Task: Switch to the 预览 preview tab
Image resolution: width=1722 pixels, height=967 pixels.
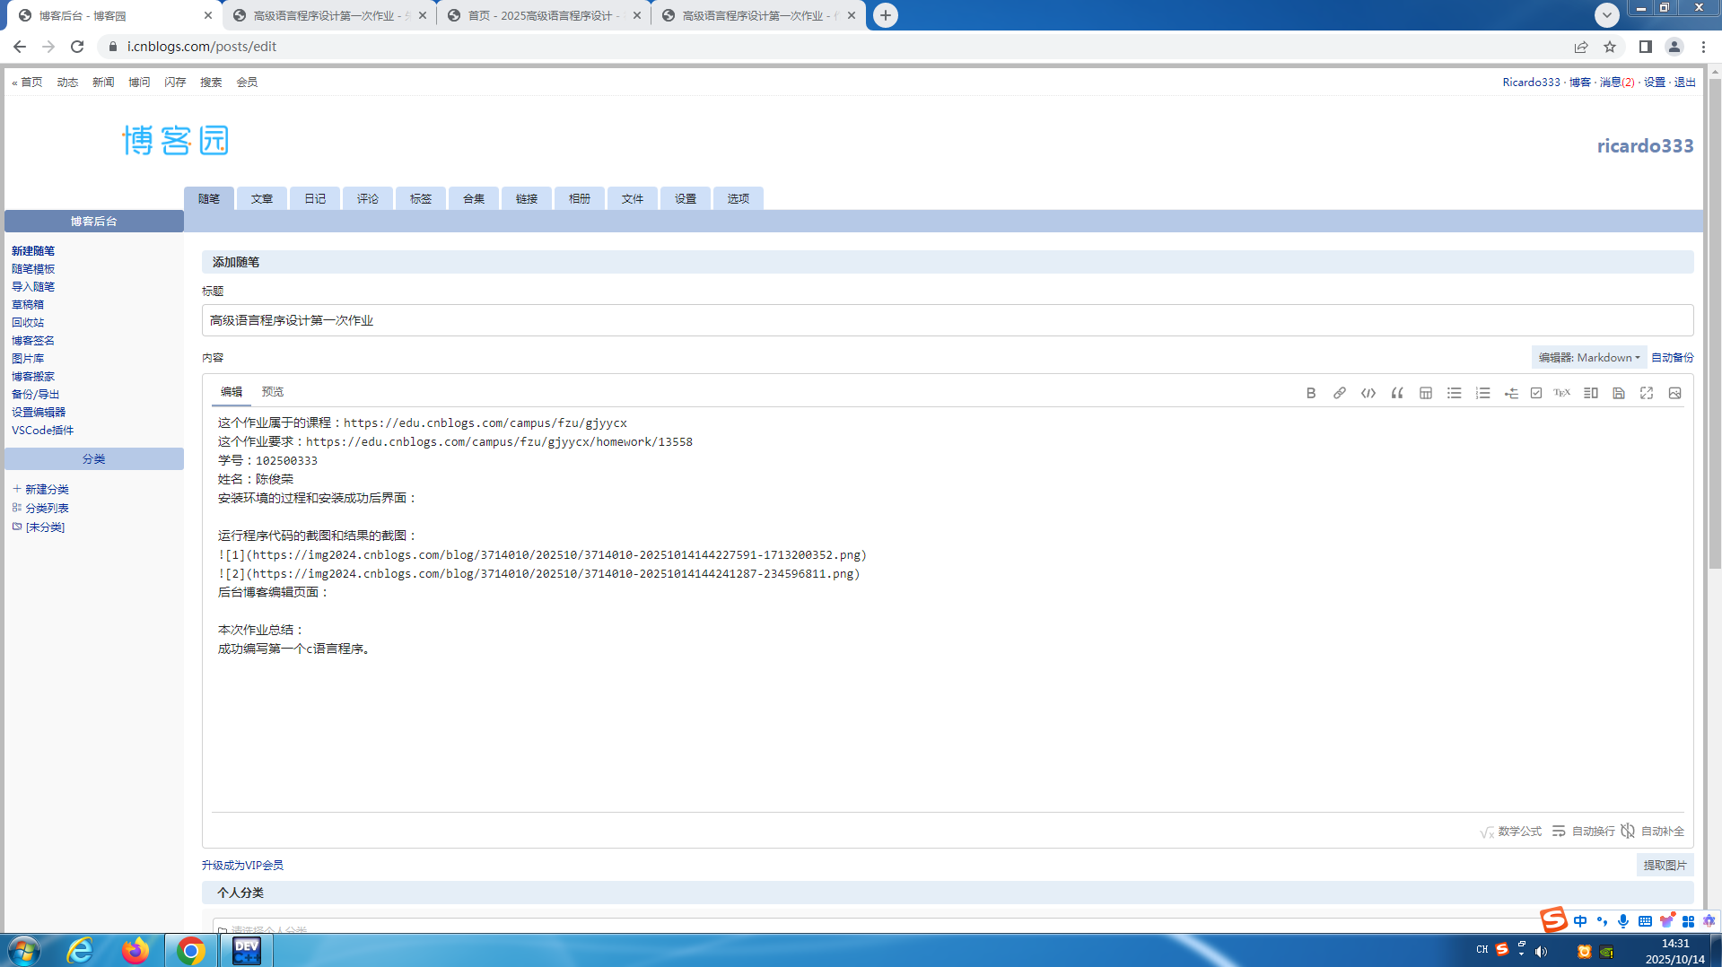Action: click(273, 392)
